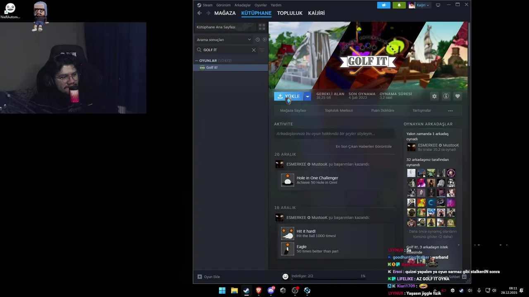The width and height of the screenshot is (529, 297).
Task: Show recent games clock filter
Action: coord(257,40)
